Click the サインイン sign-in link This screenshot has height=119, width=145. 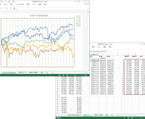(87, 4)
